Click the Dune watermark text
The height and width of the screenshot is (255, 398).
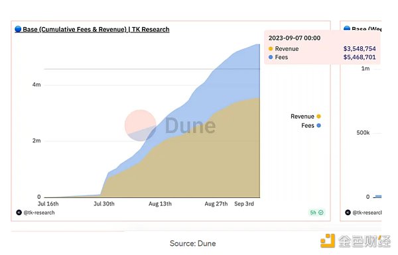[x=190, y=125]
